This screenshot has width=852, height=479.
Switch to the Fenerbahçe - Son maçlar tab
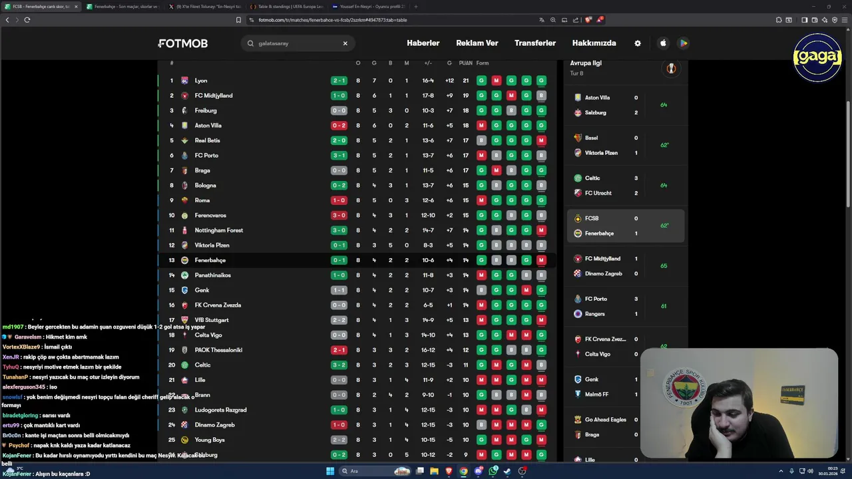[x=122, y=7]
